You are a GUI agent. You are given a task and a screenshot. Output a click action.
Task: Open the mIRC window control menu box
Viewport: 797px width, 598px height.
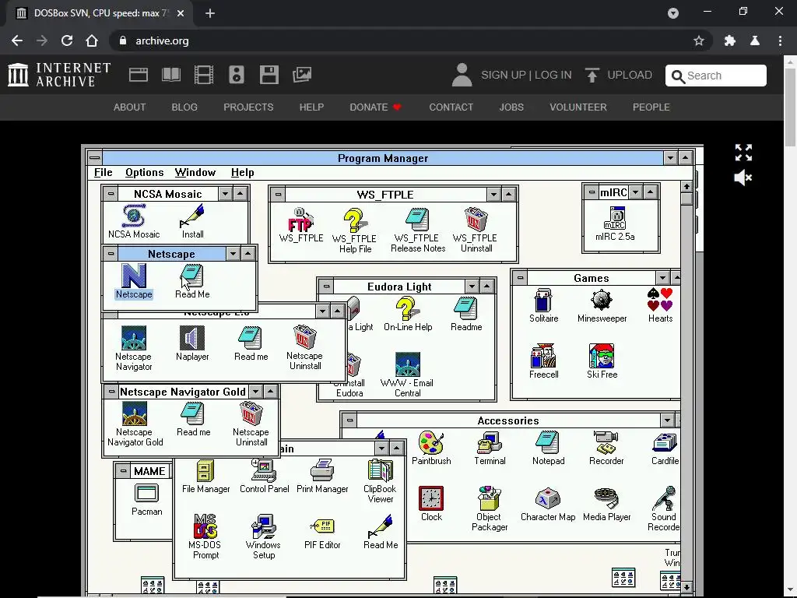click(592, 192)
